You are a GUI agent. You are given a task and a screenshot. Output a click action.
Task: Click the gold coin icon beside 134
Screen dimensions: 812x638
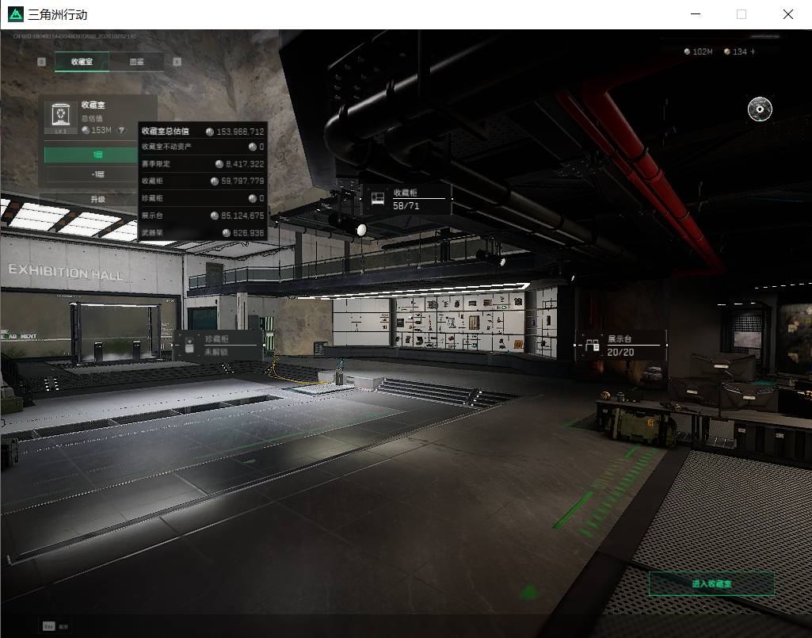coord(727,52)
